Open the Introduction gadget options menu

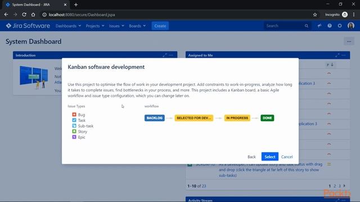tap(171, 55)
